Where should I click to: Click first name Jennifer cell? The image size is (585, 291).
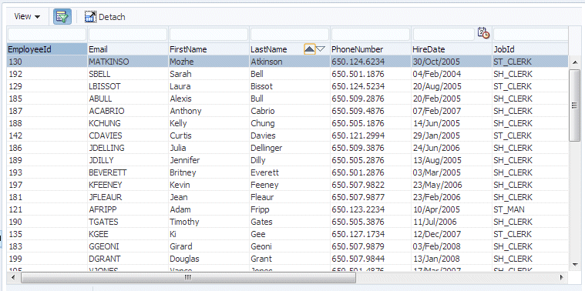coord(209,160)
